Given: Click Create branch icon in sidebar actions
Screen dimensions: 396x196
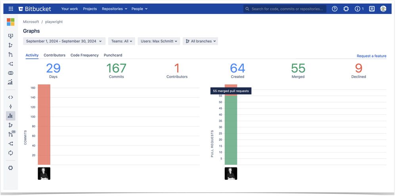Looking at the screenshot, I should (x=11, y=45).
